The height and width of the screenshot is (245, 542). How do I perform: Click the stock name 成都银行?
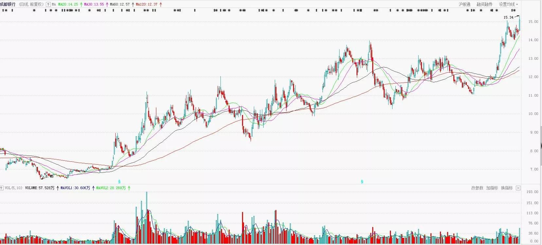[8, 5]
